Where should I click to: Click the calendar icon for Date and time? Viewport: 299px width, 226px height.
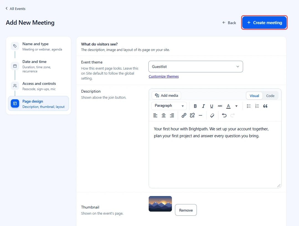tap(15, 66)
